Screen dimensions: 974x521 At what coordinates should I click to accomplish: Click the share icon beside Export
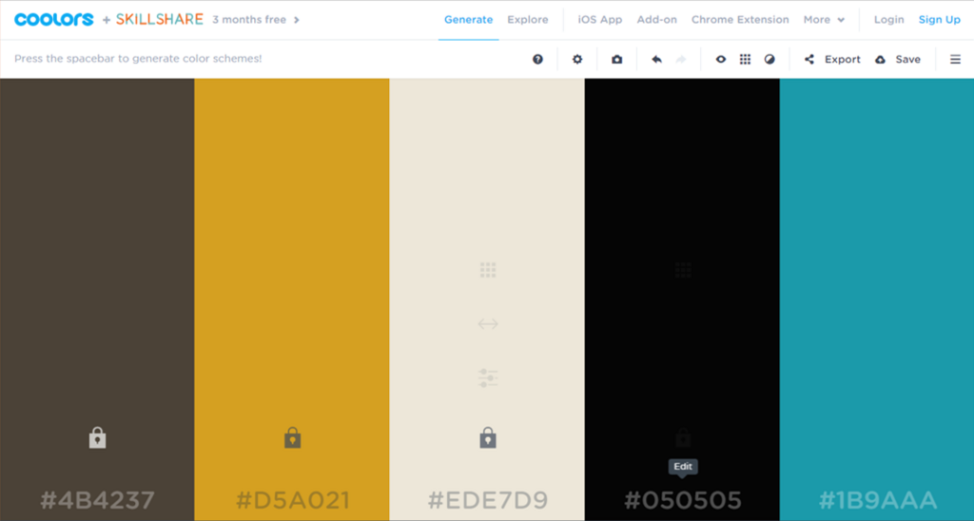[809, 59]
